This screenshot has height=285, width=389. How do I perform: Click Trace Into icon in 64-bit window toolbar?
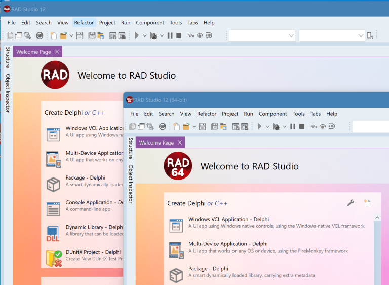pos(314,126)
